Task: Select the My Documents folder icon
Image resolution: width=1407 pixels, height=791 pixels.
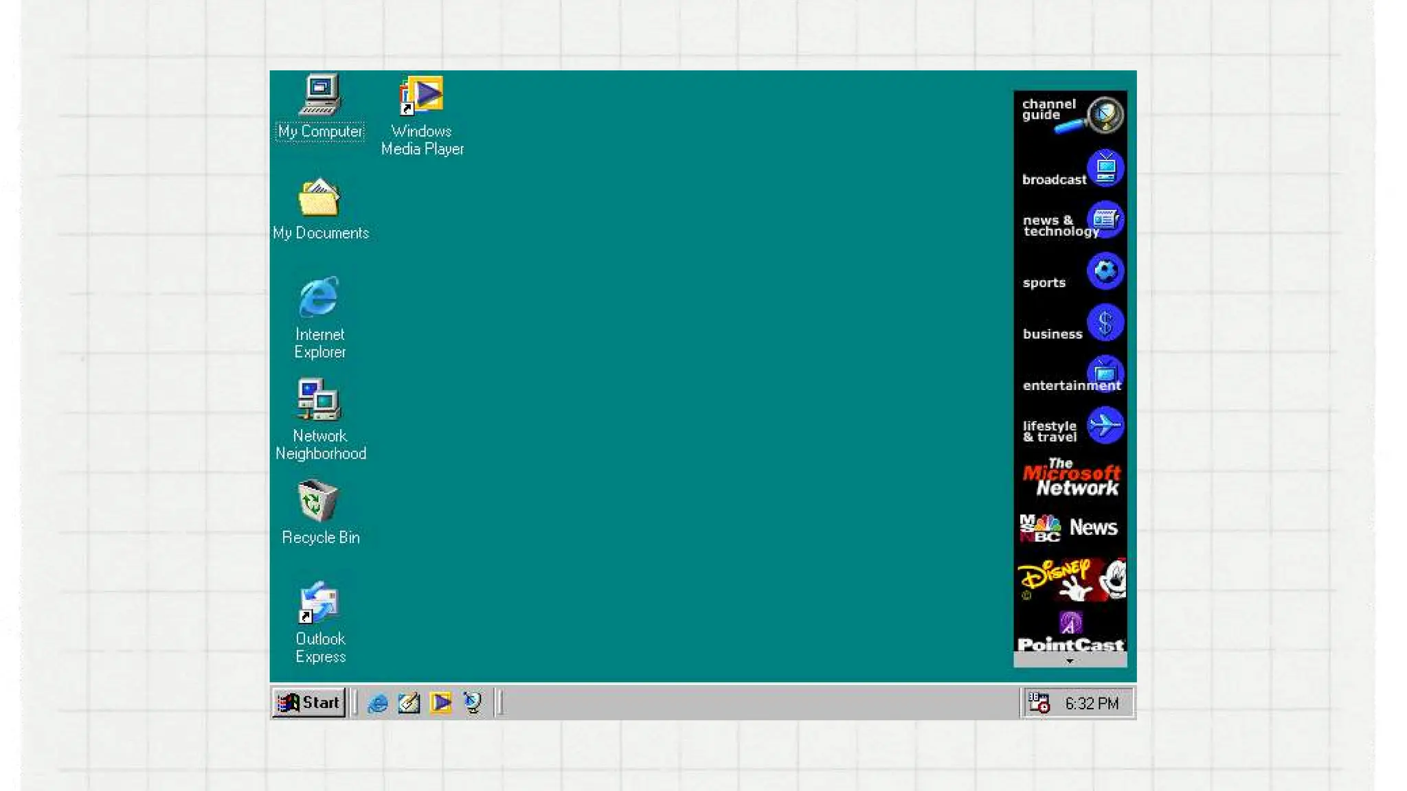Action: (x=320, y=199)
